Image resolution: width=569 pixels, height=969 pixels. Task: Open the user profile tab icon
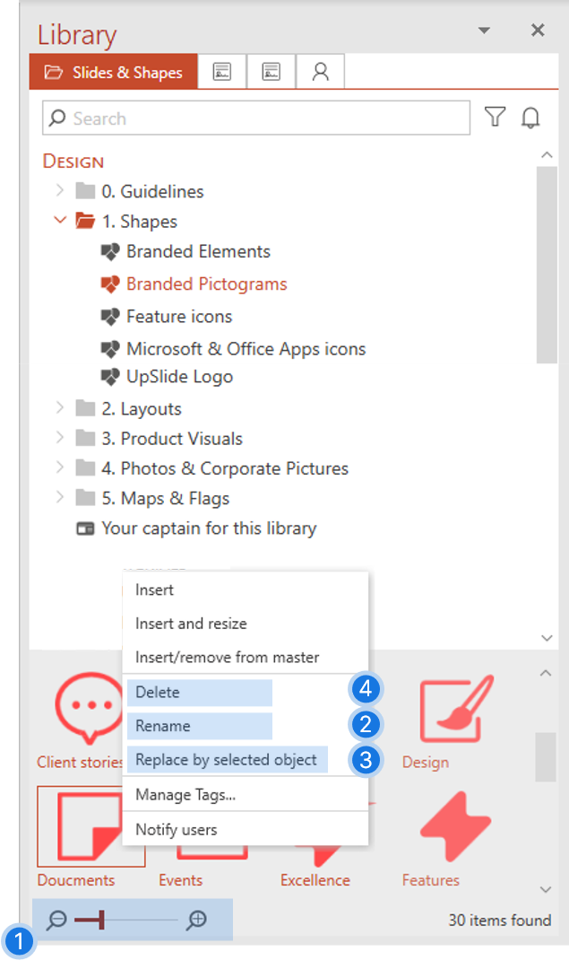tap(320, 72)
